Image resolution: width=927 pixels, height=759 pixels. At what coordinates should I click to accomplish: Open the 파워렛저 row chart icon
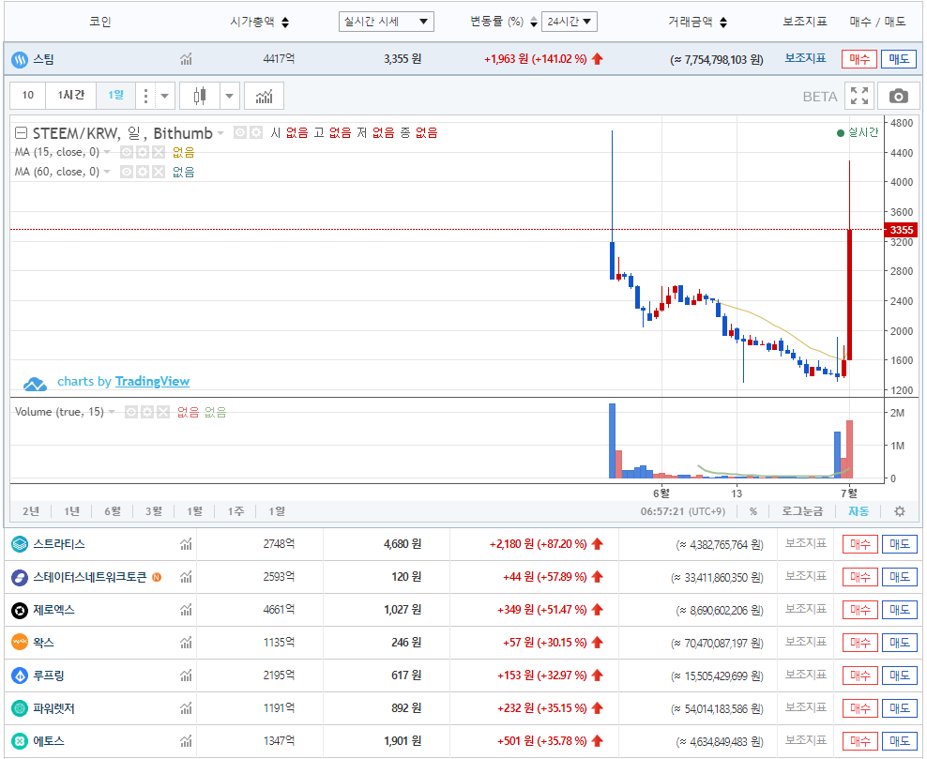pos(186,708)
